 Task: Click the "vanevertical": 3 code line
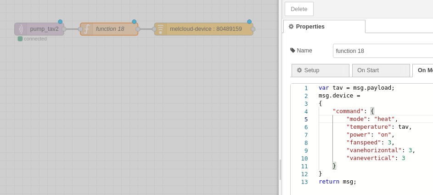[376, 158]
